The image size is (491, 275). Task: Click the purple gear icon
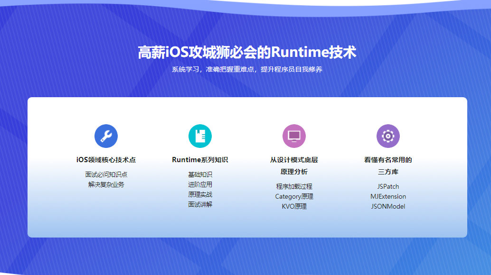coord(388,136)
